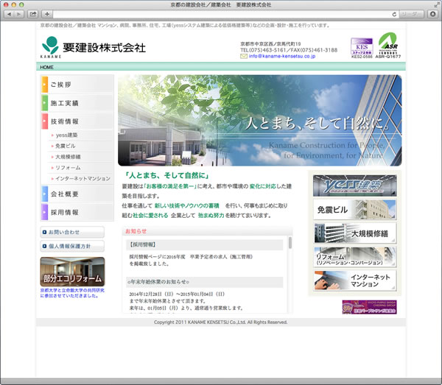442x385 pixels.
Task: Select HOME in the green navigation bar
Action: 46,67
